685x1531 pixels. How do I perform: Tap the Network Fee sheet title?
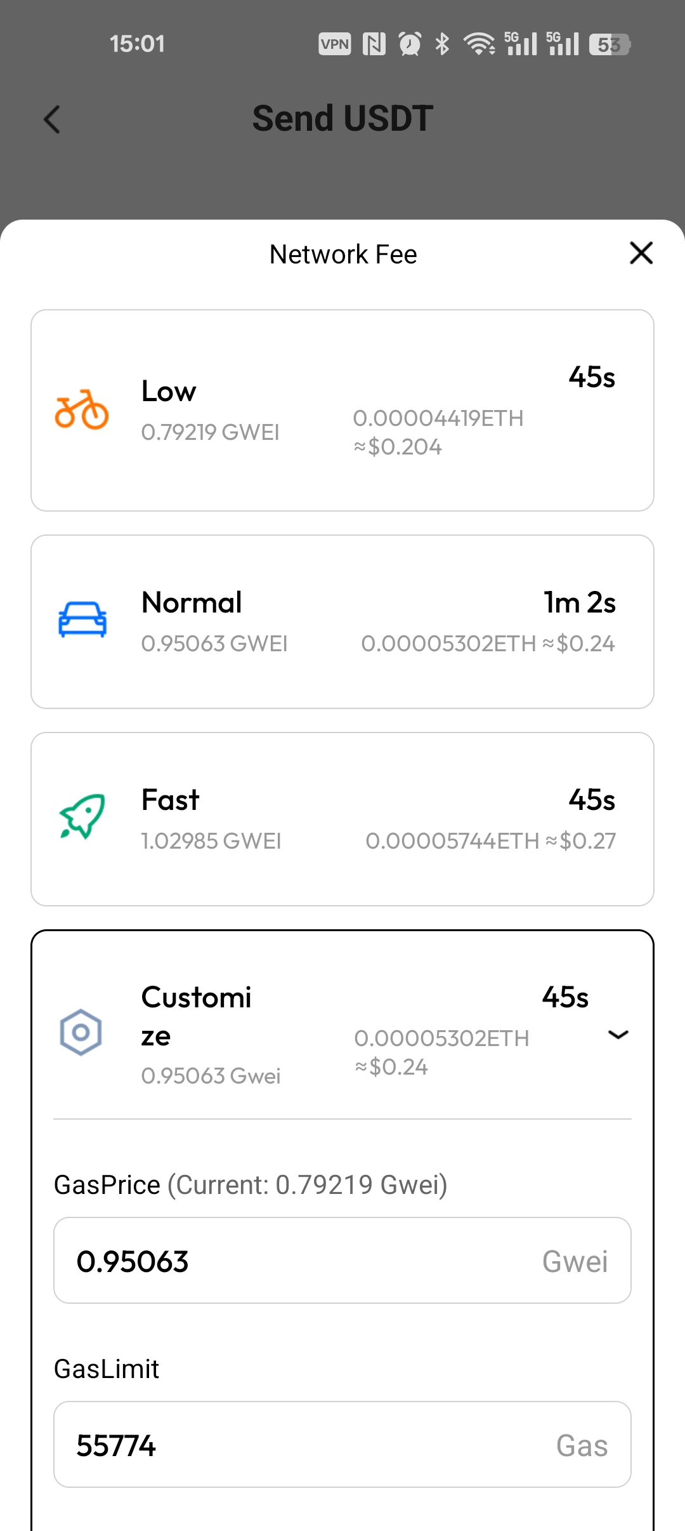(x=343, y=255)
